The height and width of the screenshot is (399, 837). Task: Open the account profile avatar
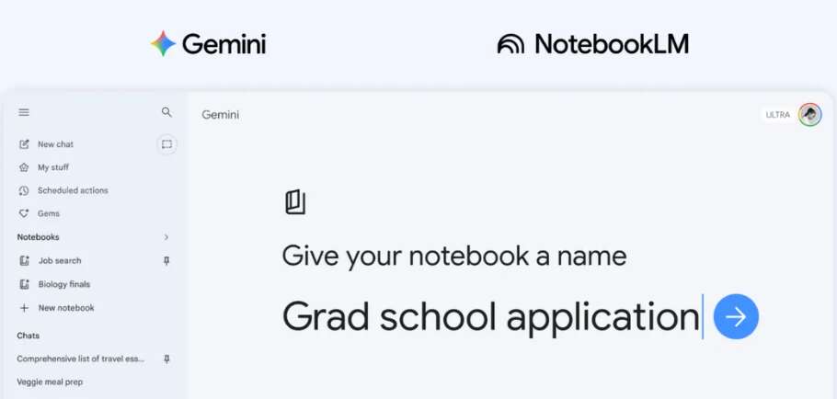pos(809,114)
